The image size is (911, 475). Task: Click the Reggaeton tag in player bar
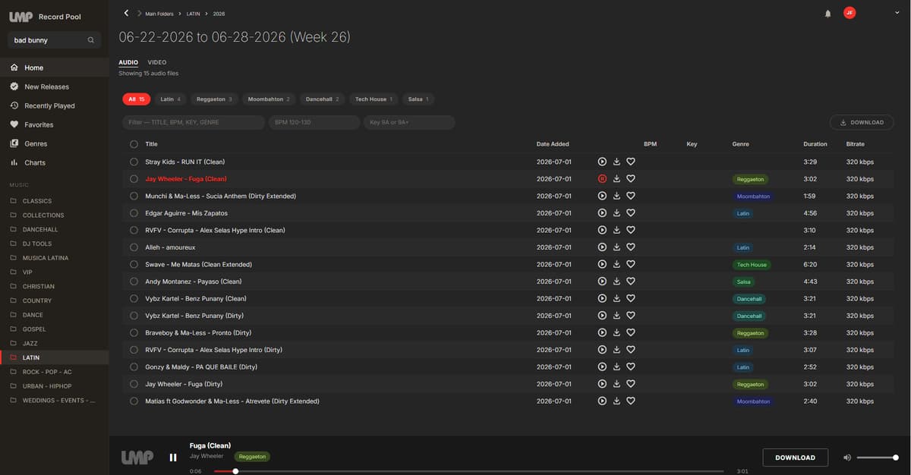tap(252, 457)
